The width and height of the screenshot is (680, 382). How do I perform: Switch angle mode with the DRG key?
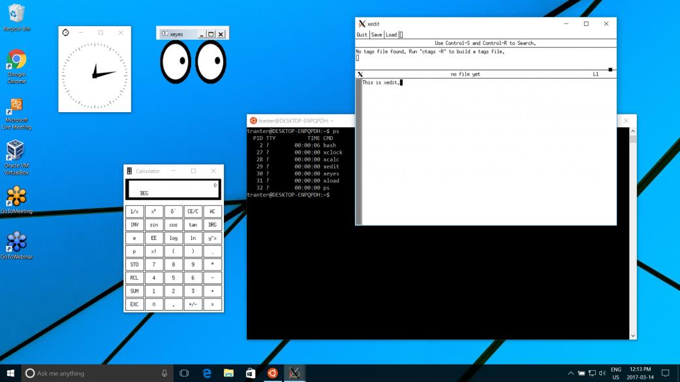(212, 225)
